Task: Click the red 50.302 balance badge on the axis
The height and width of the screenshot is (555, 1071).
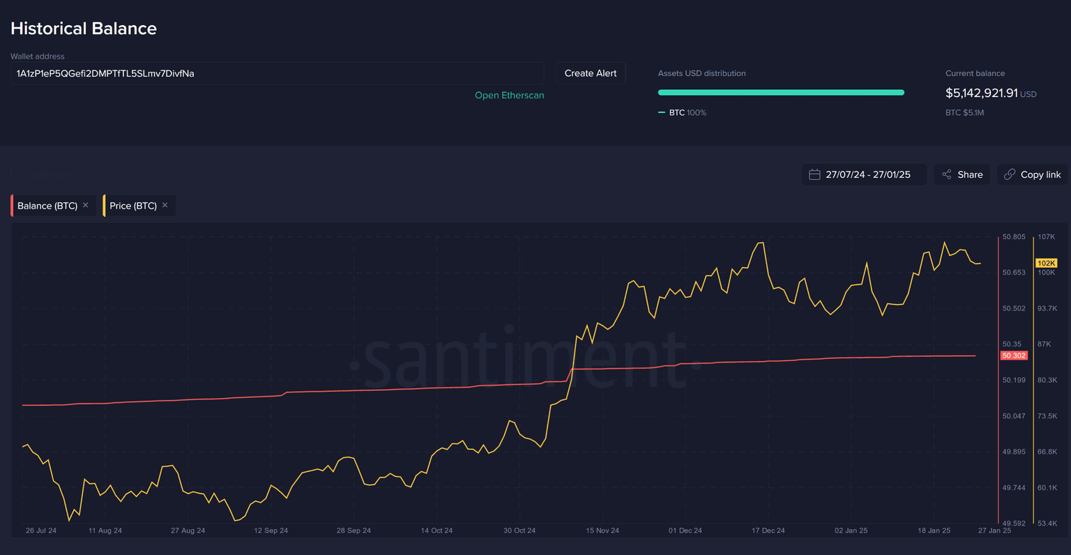Action: 1013,356
